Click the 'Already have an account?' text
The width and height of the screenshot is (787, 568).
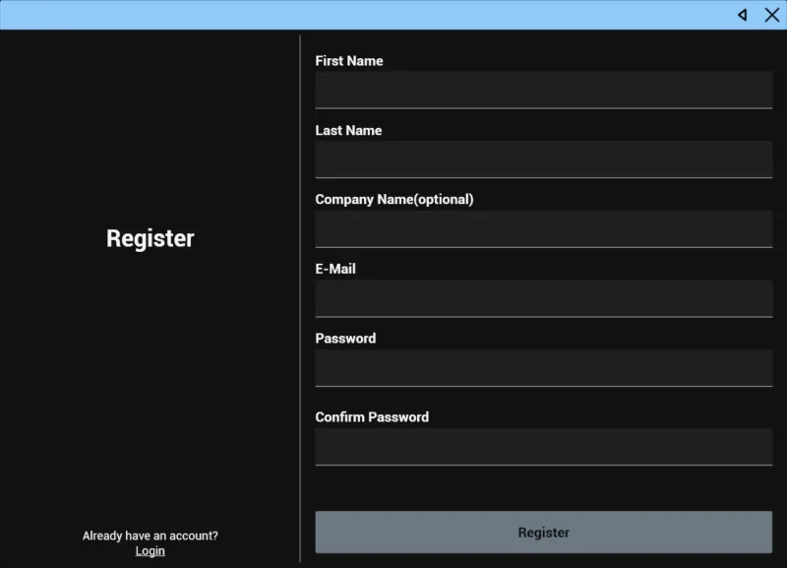click(x=151, y=536)
